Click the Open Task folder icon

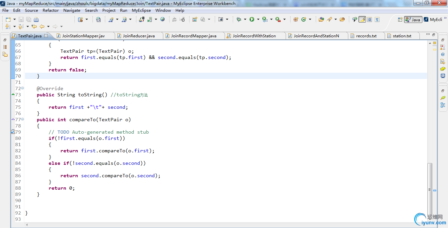(x=342, y=20)
